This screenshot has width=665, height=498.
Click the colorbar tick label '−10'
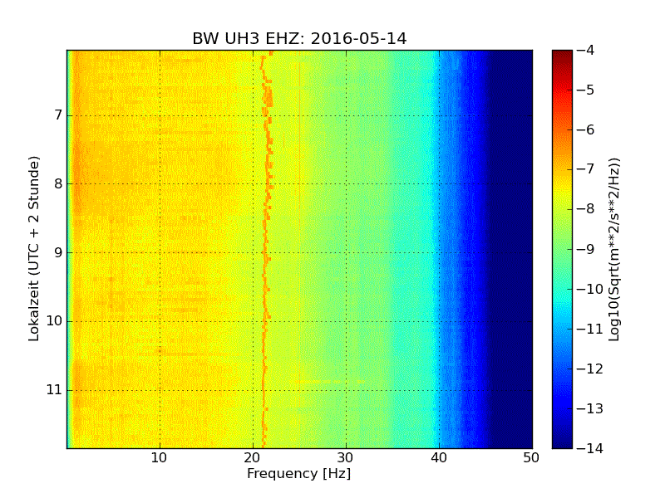tap(590, 289)
